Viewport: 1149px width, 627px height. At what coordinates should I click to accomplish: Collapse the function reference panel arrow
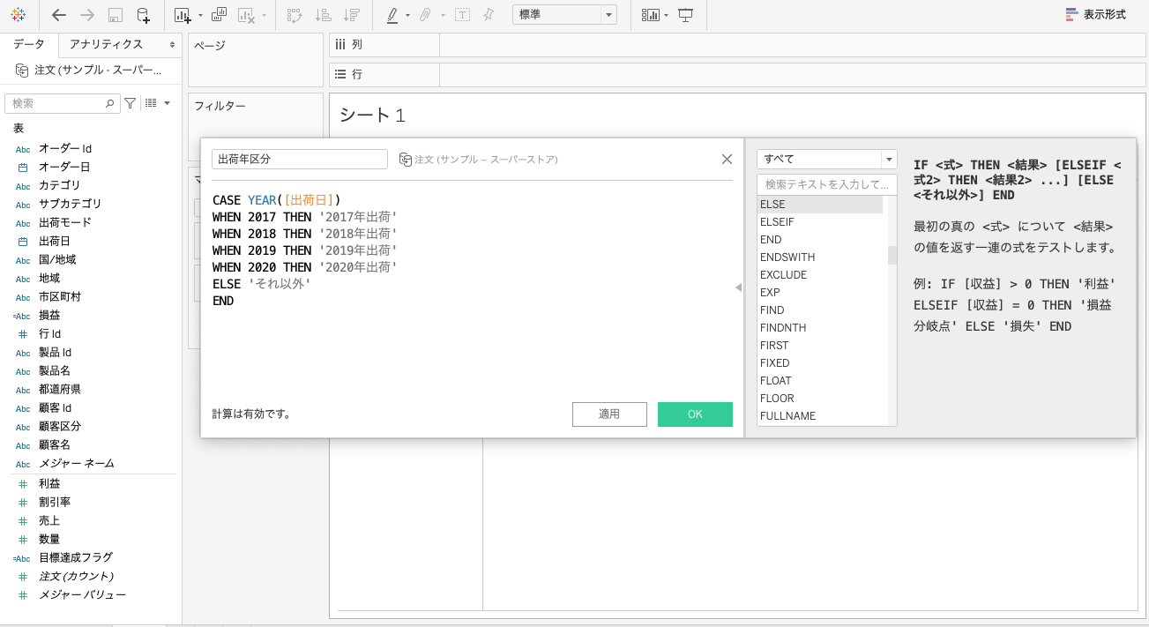tap(738, 287)
